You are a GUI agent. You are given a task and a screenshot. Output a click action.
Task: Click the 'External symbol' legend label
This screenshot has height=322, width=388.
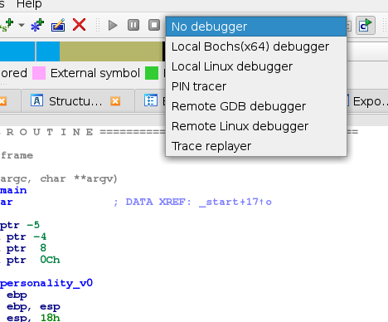95,73
